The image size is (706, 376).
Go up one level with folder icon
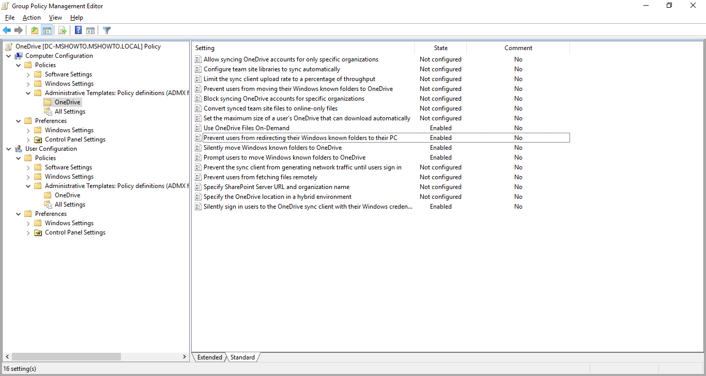coord(35,30)
